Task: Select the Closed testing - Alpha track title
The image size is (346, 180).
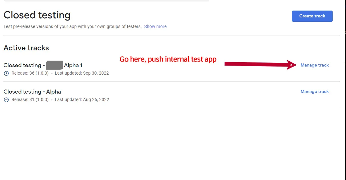Action: (32, 92)
